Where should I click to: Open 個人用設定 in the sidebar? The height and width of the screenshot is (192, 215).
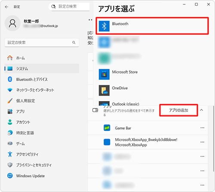42,101
